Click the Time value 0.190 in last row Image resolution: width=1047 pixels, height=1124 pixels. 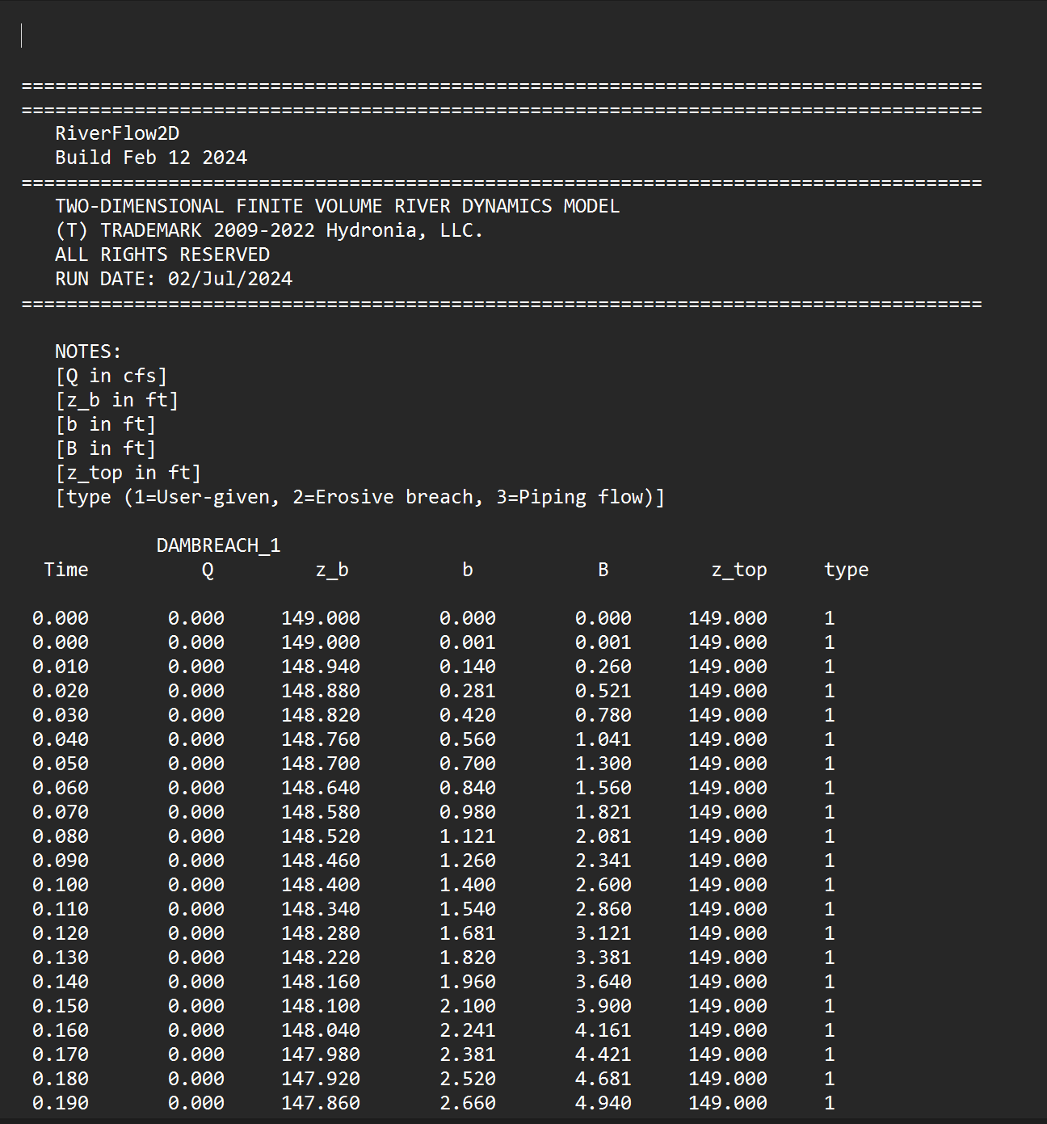(61, 1103)
